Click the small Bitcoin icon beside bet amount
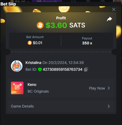The width and height of the screenshot is (122, 125). [x=30, y=43]
